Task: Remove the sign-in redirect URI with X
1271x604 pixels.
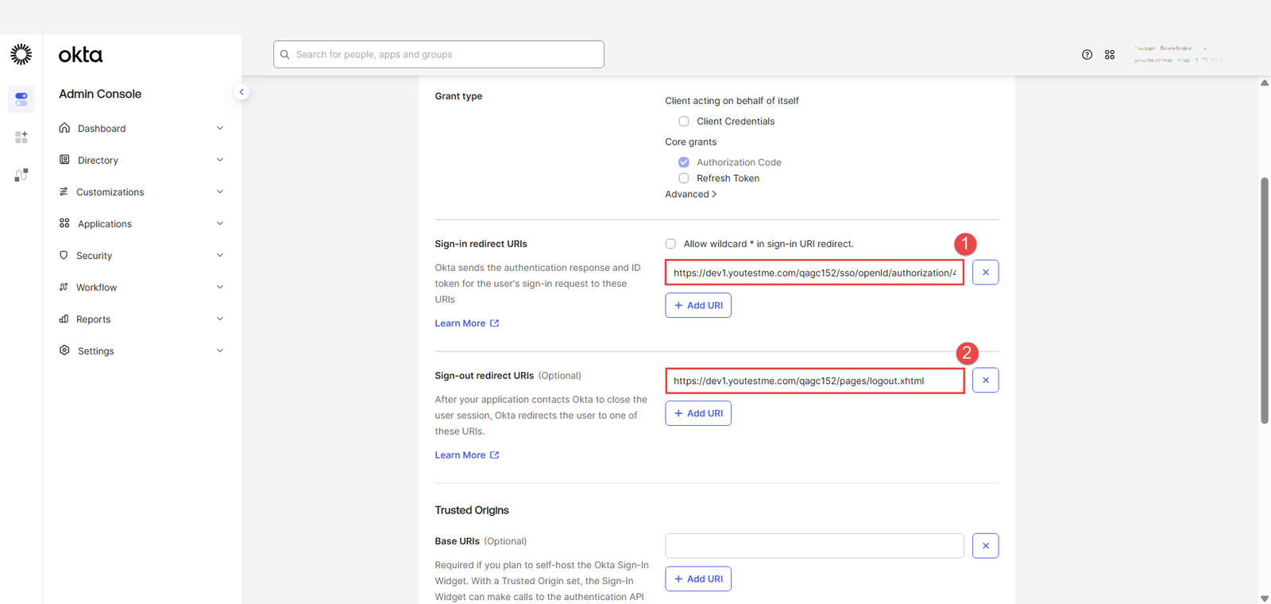Action: point(985,273)
